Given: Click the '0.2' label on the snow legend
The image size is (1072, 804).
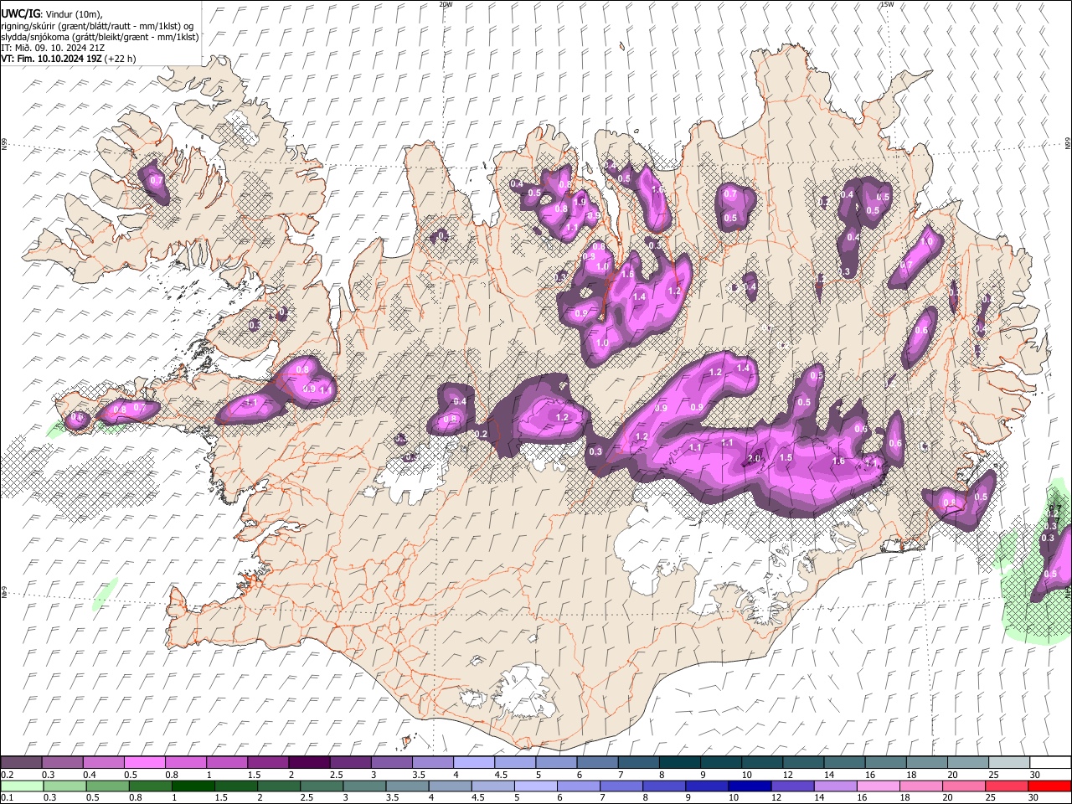Looking at the screenshot, I should [7, 775].
